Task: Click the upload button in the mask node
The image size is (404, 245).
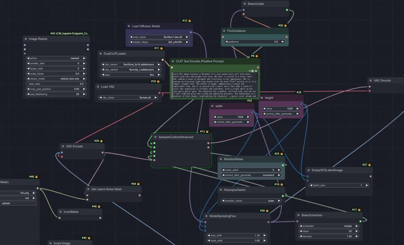Action: (x=18, y=203)
